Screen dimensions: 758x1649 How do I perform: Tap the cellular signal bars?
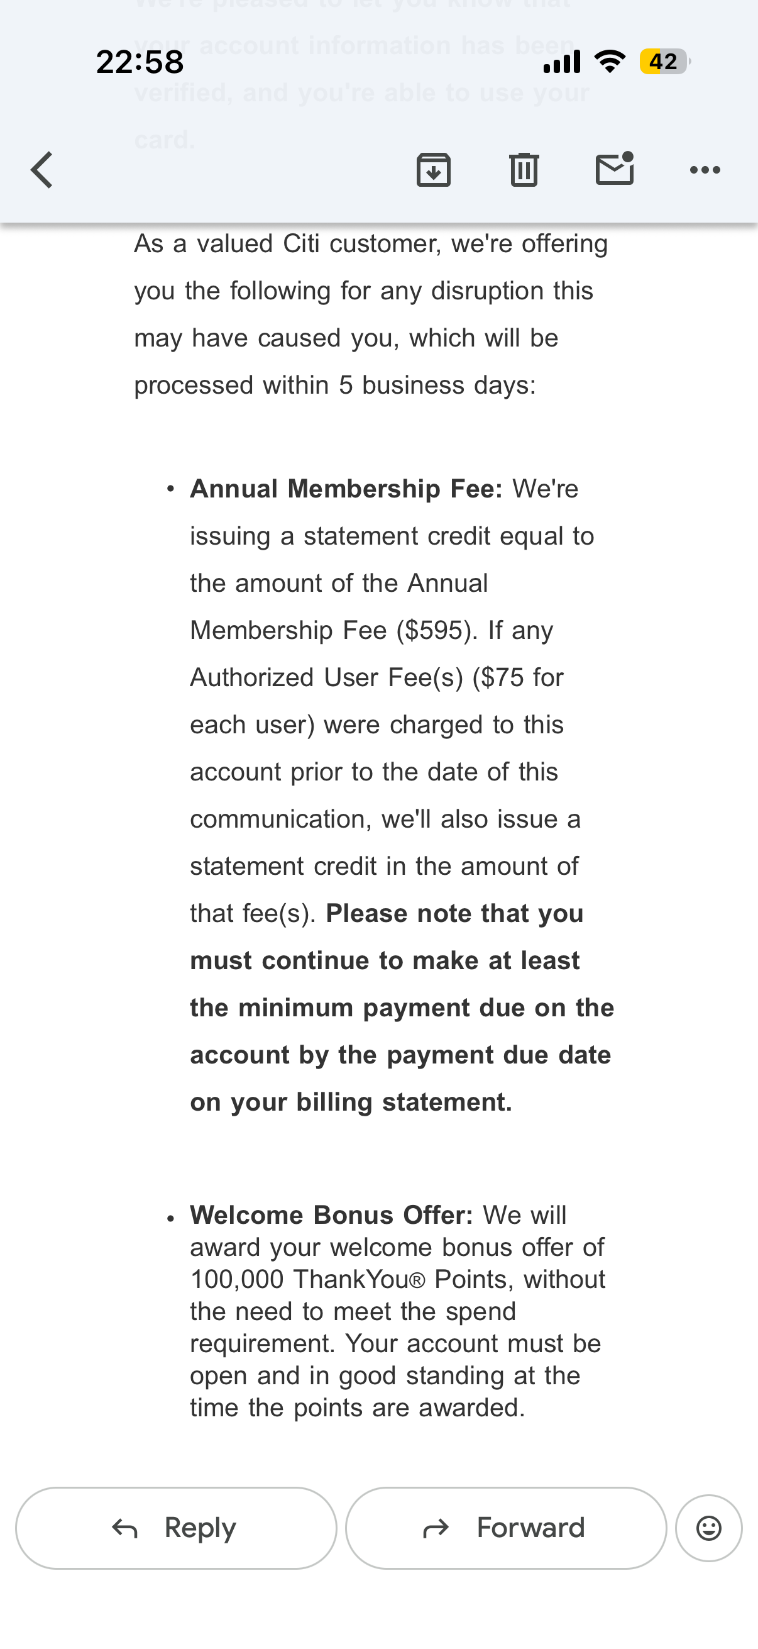[562, 62]
